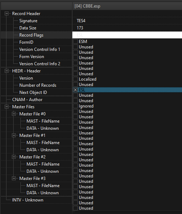Enable the ESM flag checkbox
This screenshot has width=182, height=214.
tap(75, 42)
